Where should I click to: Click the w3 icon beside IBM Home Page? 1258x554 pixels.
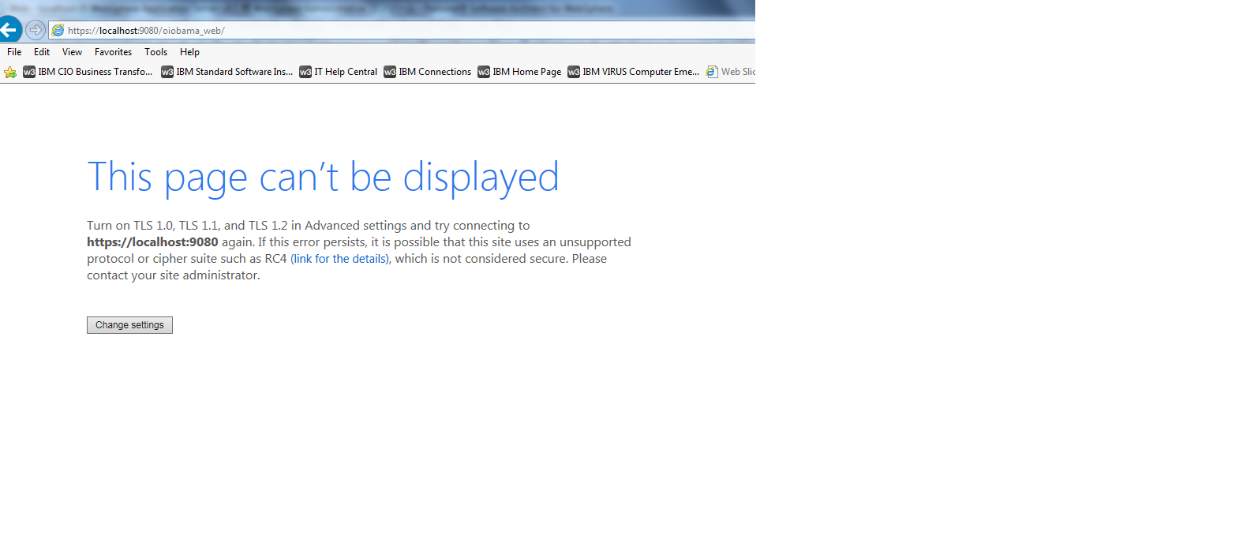click(484, 72)
